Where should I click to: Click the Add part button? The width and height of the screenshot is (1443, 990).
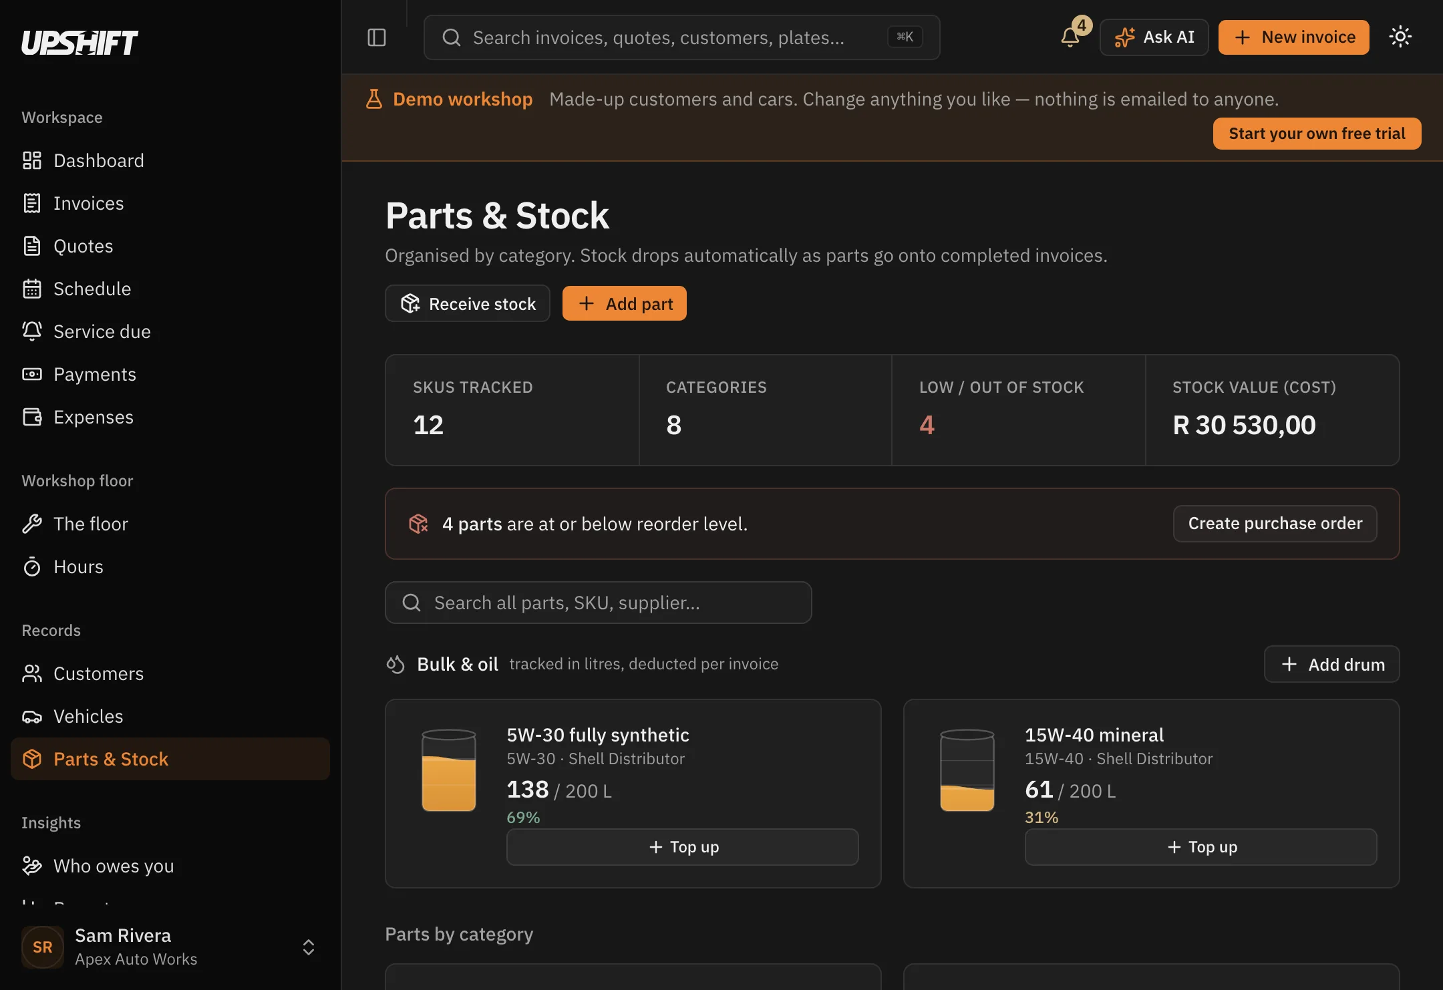[x=625, y=304]
